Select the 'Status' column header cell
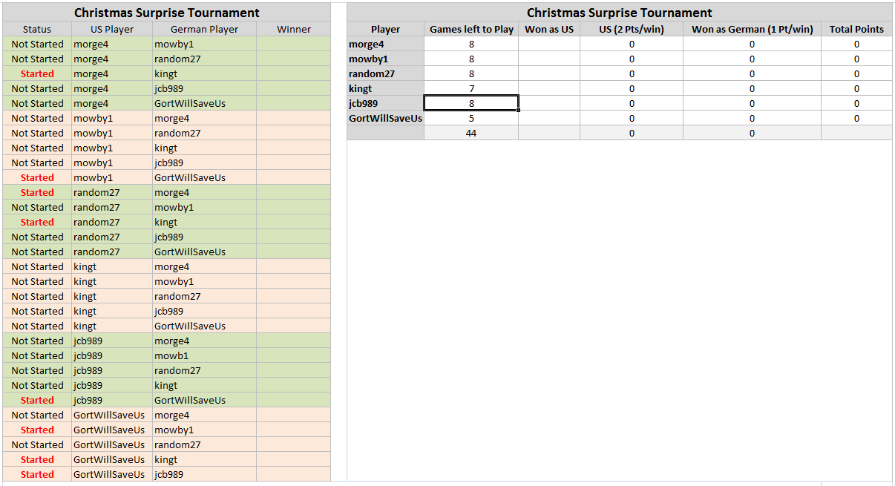895x486 pixels. coord(37,29)
